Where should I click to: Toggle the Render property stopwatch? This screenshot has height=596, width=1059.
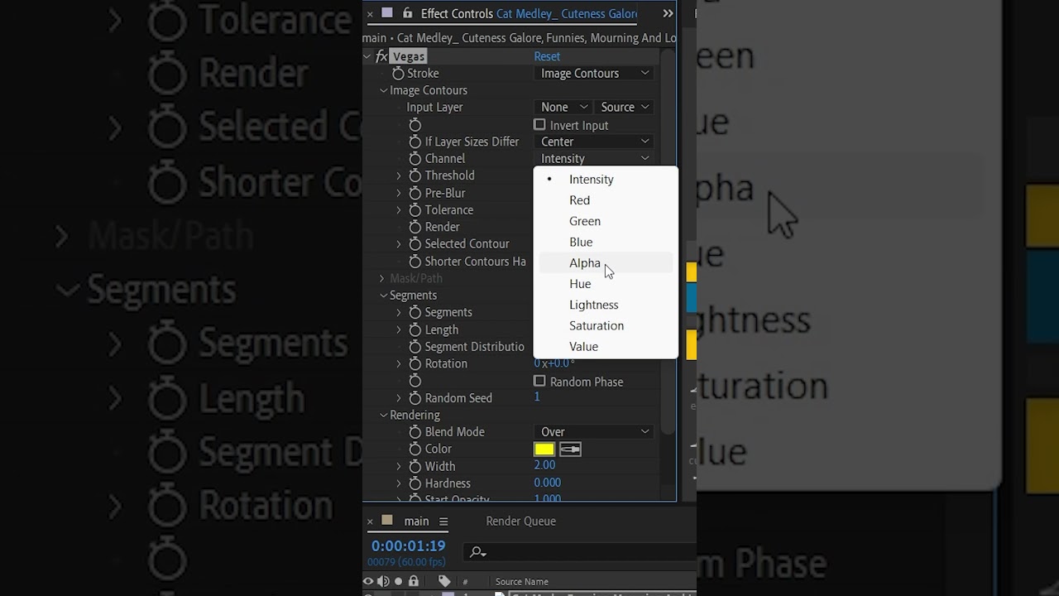coord(415,227)
